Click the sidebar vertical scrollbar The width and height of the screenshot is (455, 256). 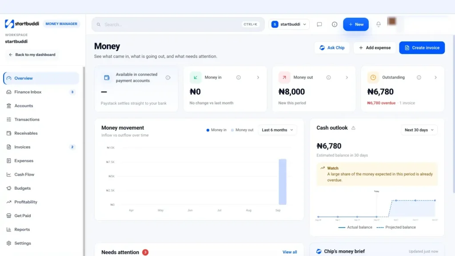84,161
